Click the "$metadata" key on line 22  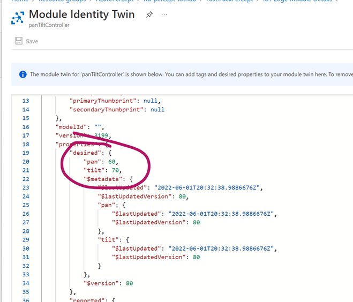103,179
